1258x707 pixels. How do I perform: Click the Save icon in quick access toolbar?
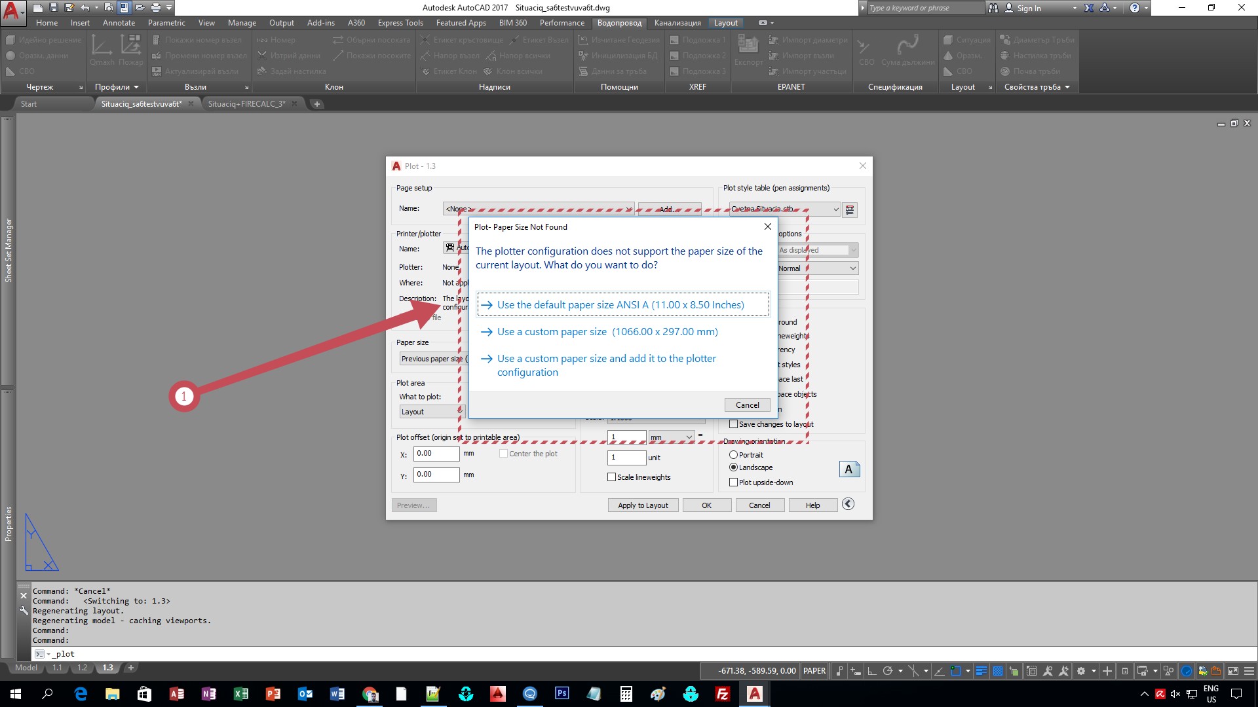[54, 8]
